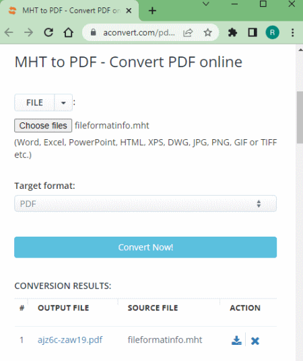Click the Convert Now! button

[x=145, y=247]
